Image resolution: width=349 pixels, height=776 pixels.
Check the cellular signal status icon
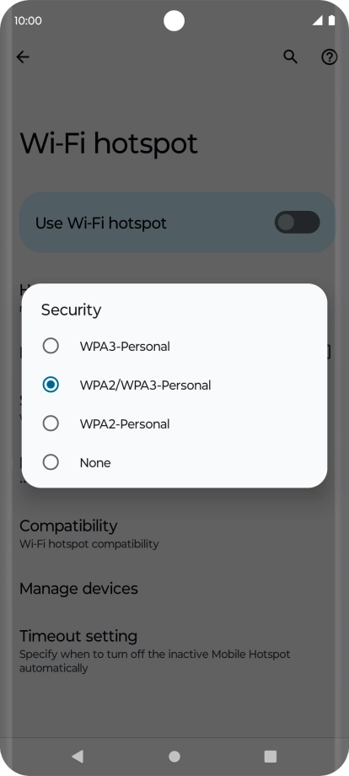[x=317, y=20]
